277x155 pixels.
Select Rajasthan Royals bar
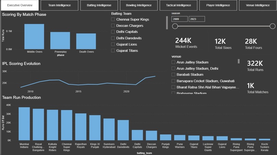(81, 127)
